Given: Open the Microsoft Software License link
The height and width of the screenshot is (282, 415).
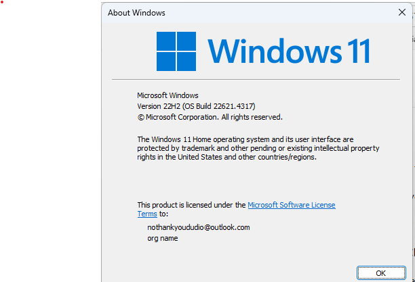Looking at the screenshot, I should click(292, 205).
